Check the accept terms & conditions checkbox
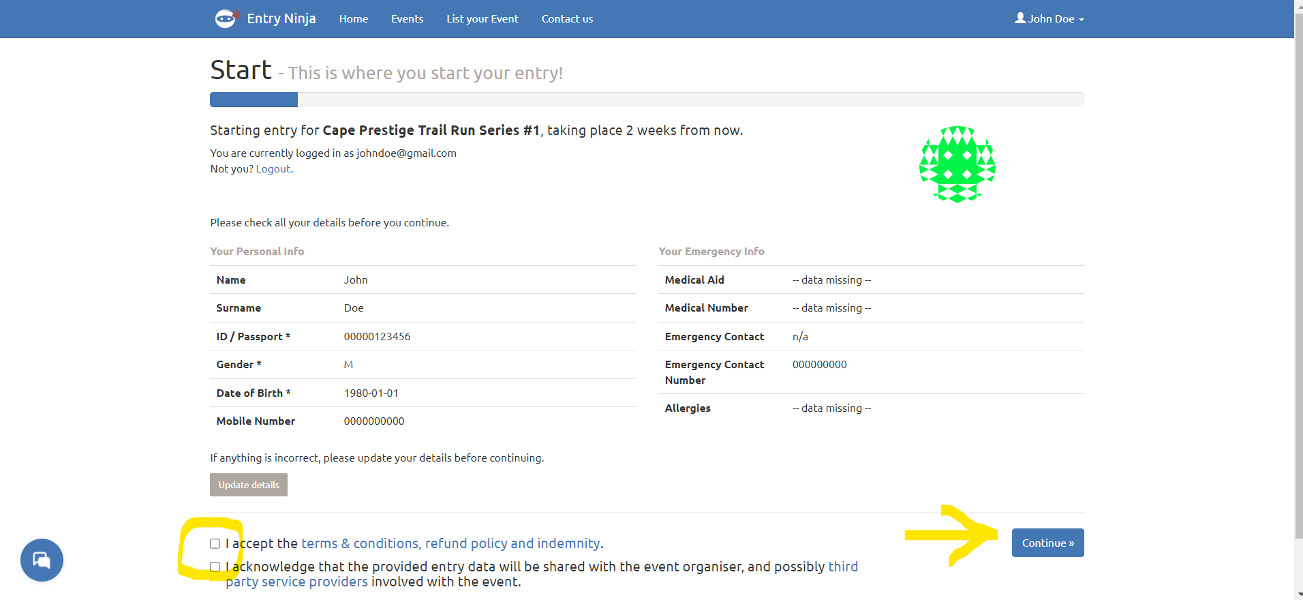1303x600 pixels. tap(215, 543)
